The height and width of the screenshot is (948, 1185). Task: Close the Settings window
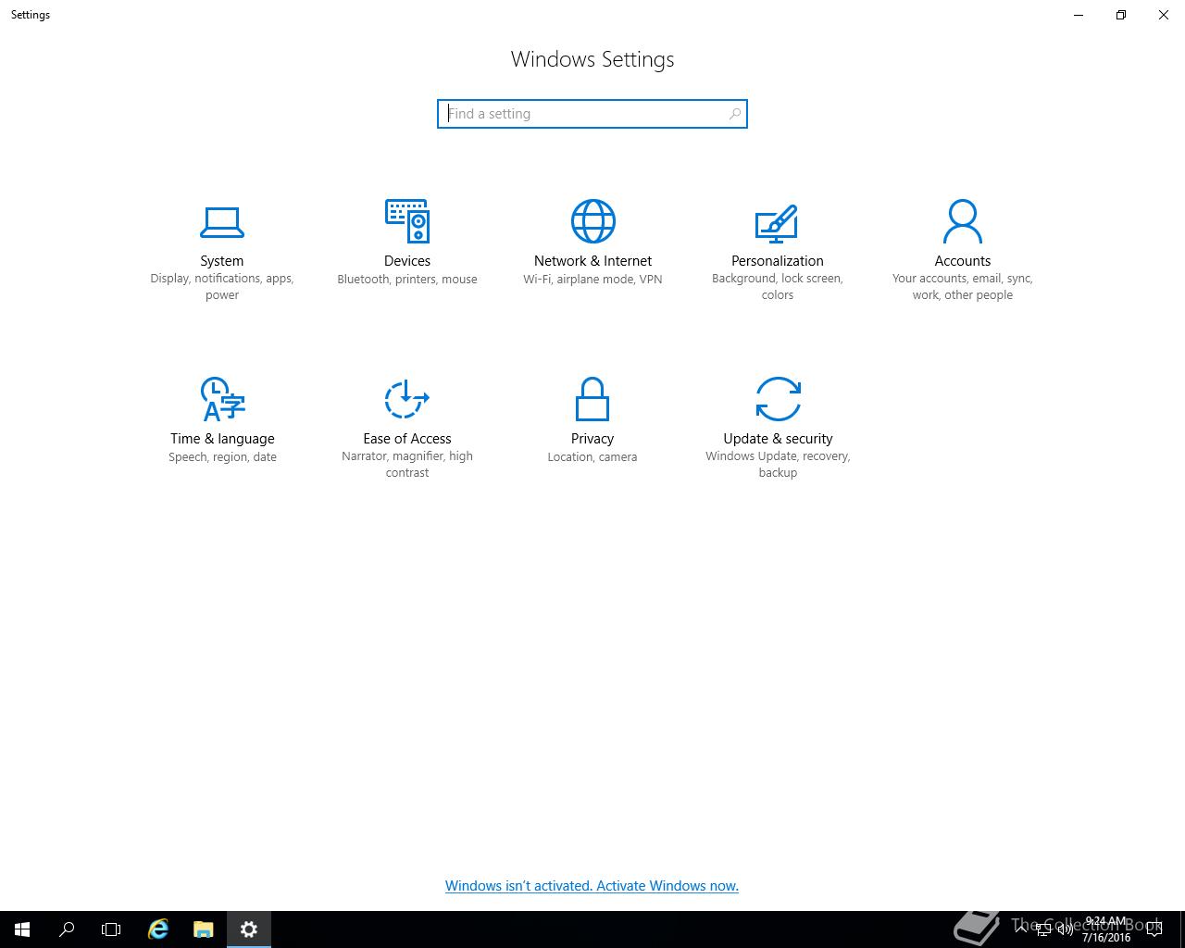tap(1164, 15)
